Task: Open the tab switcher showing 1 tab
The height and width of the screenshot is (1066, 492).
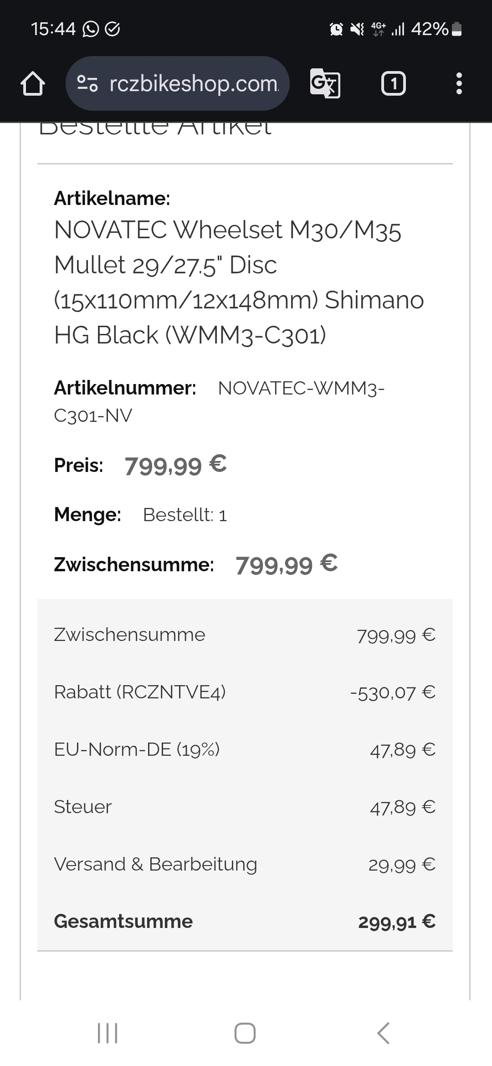Action: click(393, 84)
